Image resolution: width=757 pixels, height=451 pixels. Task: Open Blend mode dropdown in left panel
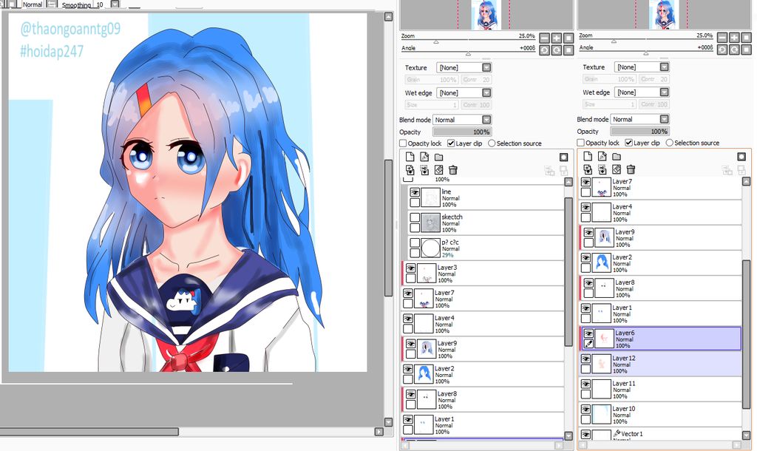tap(486, 120)
